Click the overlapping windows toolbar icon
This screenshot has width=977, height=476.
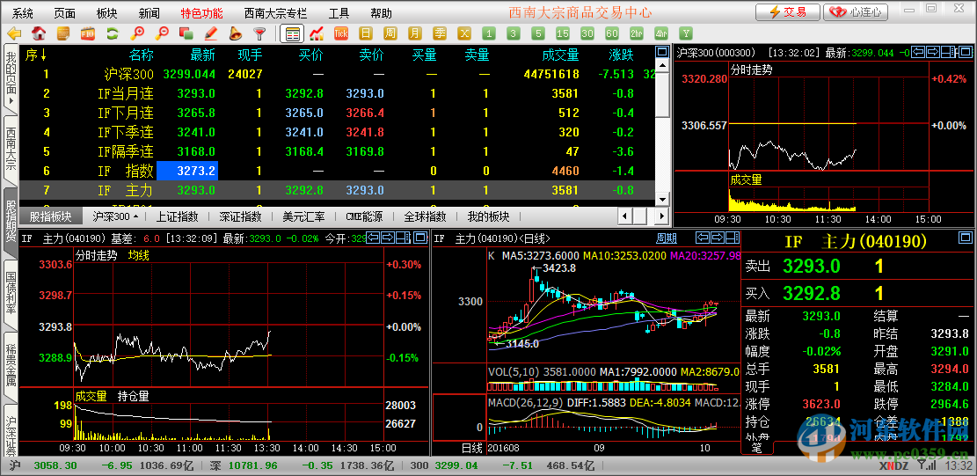(x=186, y=33)
